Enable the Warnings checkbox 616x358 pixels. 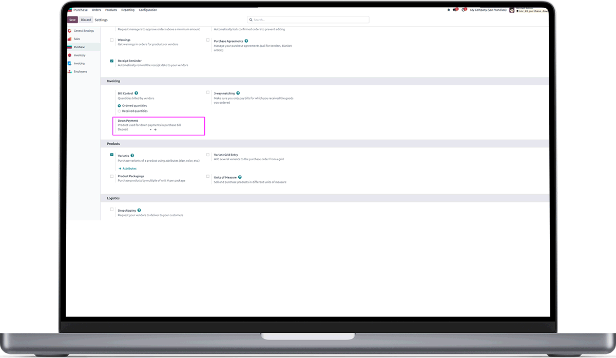[112, 40]
